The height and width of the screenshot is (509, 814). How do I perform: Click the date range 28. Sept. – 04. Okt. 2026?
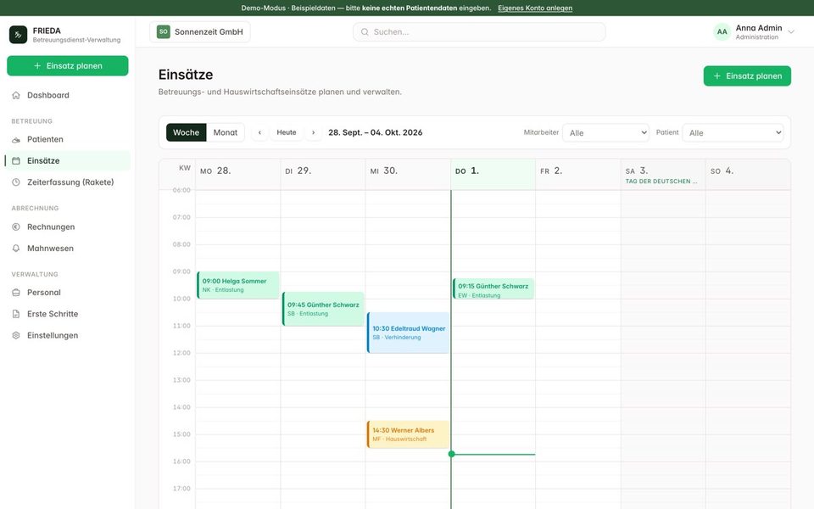pyautogui.click(x=376, y=132)
